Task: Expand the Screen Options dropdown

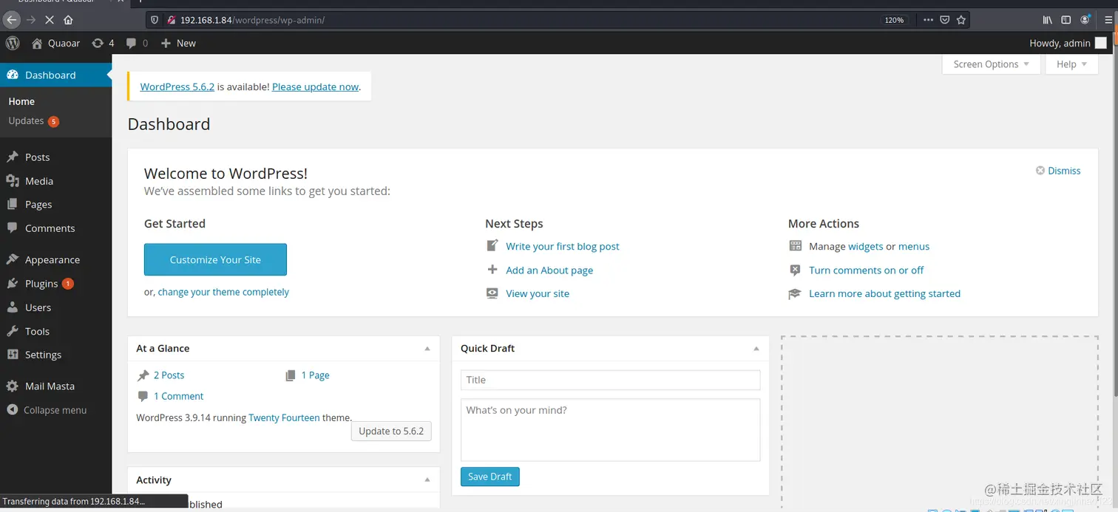Action: click(991, 64)
